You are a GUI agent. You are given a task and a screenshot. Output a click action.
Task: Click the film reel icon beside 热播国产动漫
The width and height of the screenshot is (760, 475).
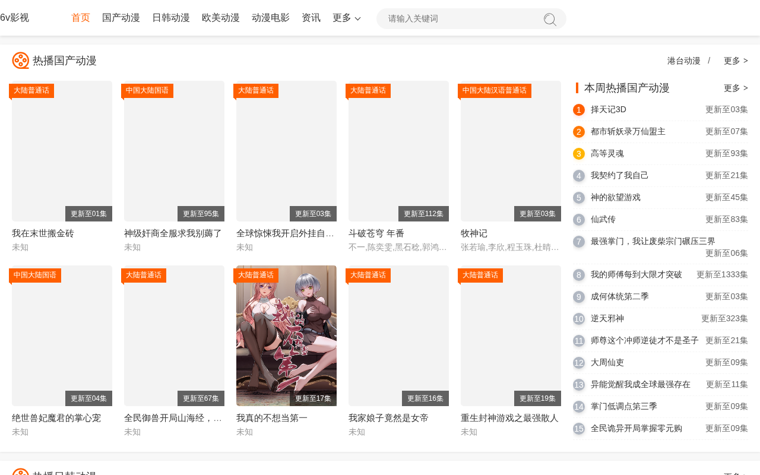pyautogui.click(x=21, y=61)
